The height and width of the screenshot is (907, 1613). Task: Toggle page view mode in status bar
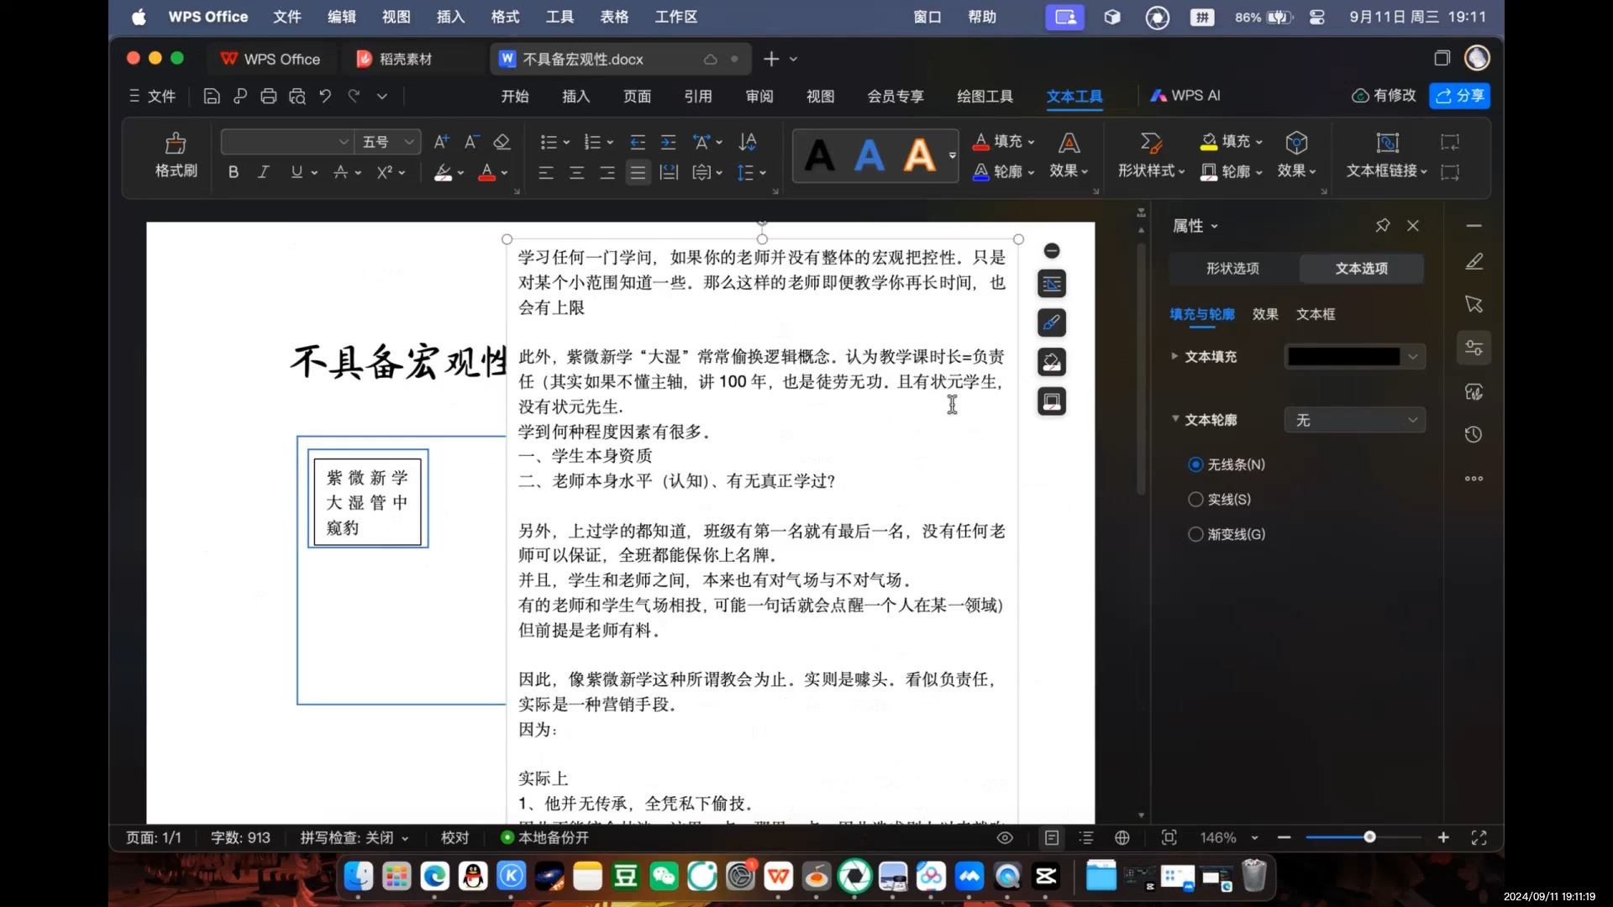click(1052, 837)
